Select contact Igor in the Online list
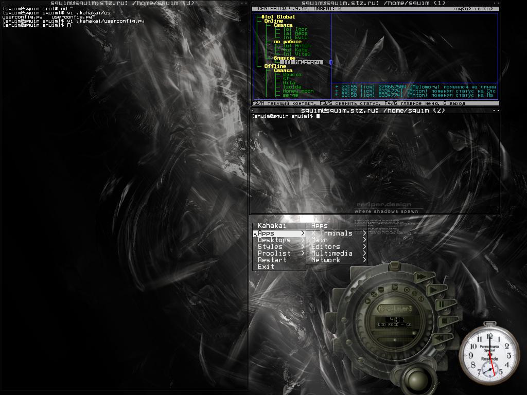This screenshot has width=527, height=395. (x=295, y=29)
